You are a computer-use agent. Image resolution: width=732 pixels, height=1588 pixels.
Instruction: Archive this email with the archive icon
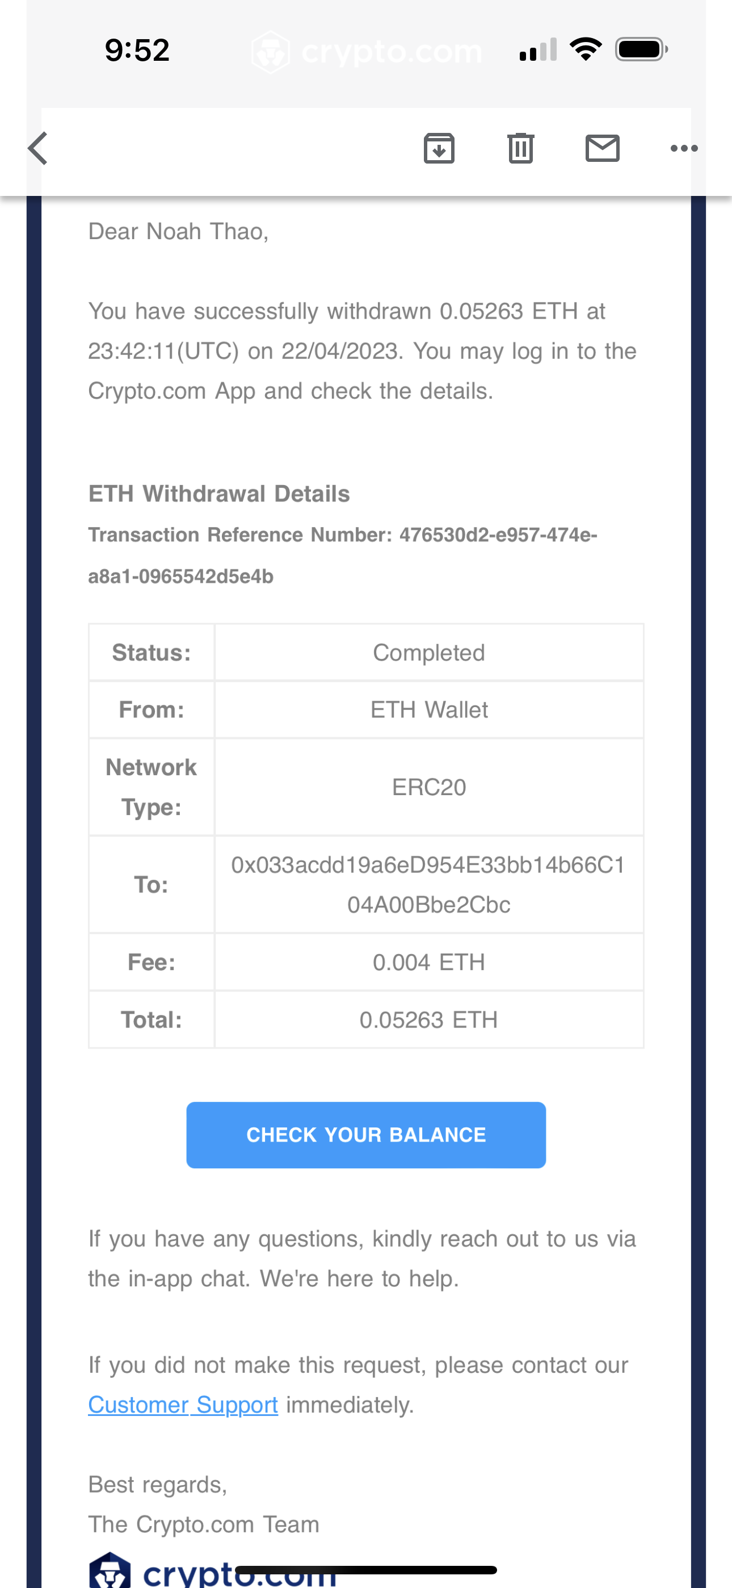coord(439,149)
